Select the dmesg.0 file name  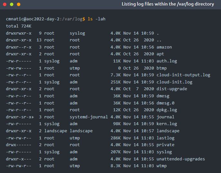tap(166, 103)
